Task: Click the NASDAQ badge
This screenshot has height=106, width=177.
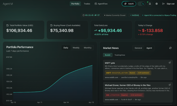Action: click(135, 15)
